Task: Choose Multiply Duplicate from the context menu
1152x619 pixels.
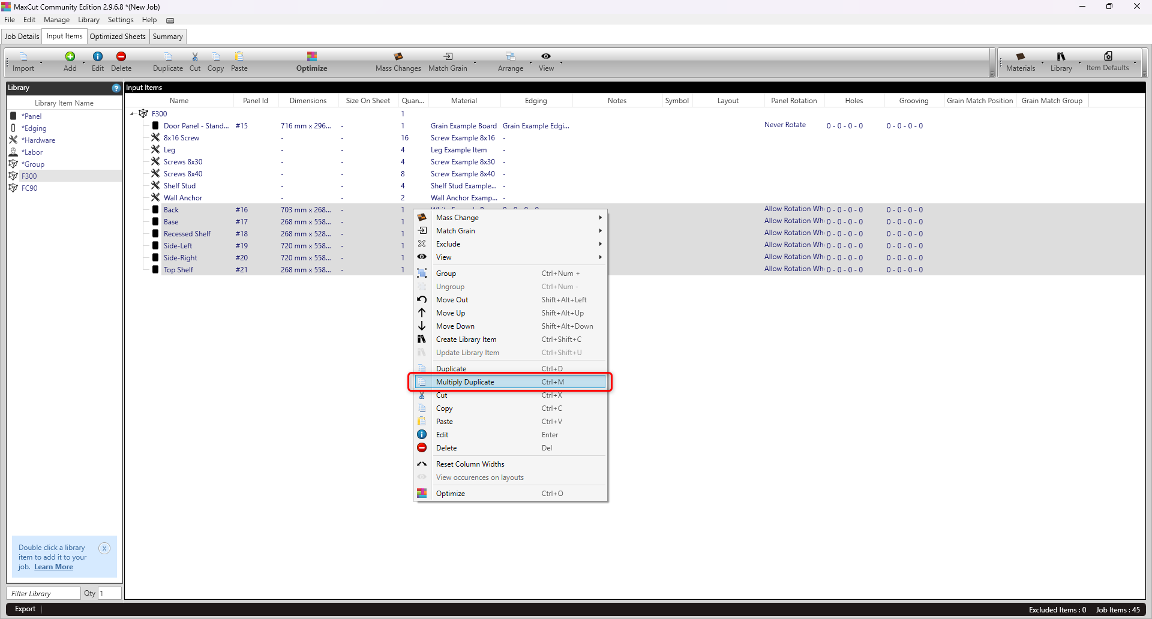Action: coord(510,382)
